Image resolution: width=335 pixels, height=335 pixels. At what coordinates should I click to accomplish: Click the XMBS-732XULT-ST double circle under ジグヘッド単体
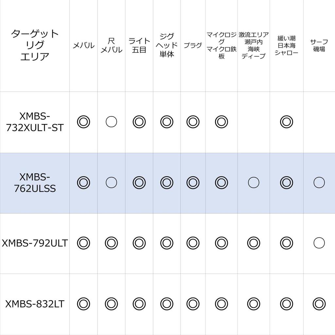(x=167, y=122)
